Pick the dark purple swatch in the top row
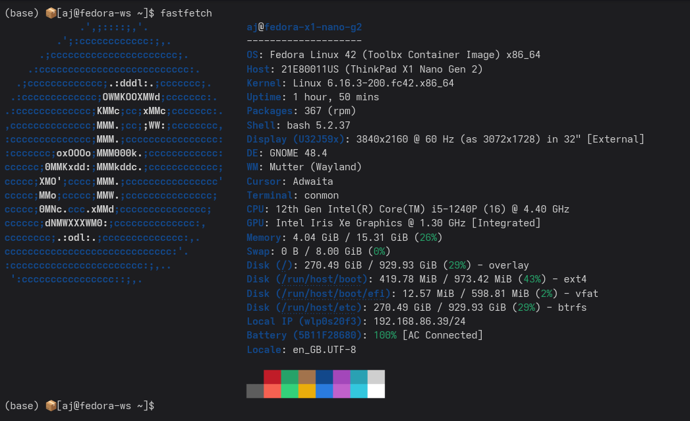Image resolution: width=690 pixels, height=421 pixels. (x=341, y=377)
